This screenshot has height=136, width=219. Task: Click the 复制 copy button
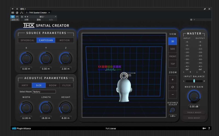click(39, 20)
